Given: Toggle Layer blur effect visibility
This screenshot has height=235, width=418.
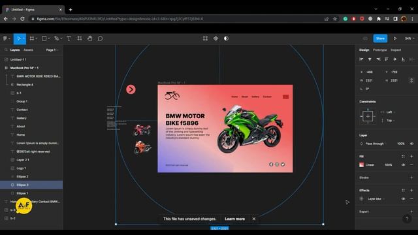Looking at the screenshot, I should click(x=403, y=198).
